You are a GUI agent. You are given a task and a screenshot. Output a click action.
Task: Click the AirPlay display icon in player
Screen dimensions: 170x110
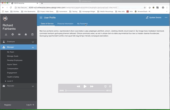105,86
